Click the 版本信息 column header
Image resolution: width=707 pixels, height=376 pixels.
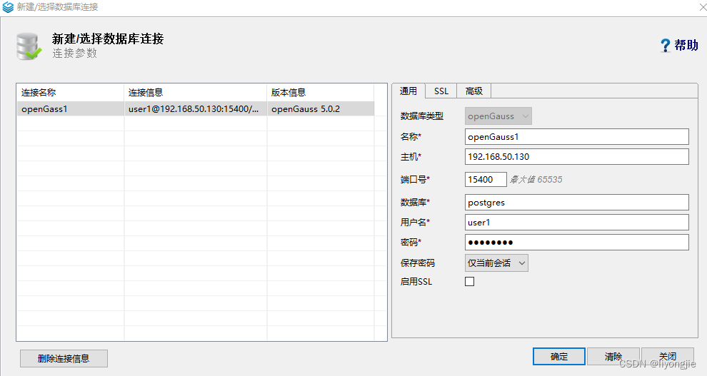click(x=321, y=92)
